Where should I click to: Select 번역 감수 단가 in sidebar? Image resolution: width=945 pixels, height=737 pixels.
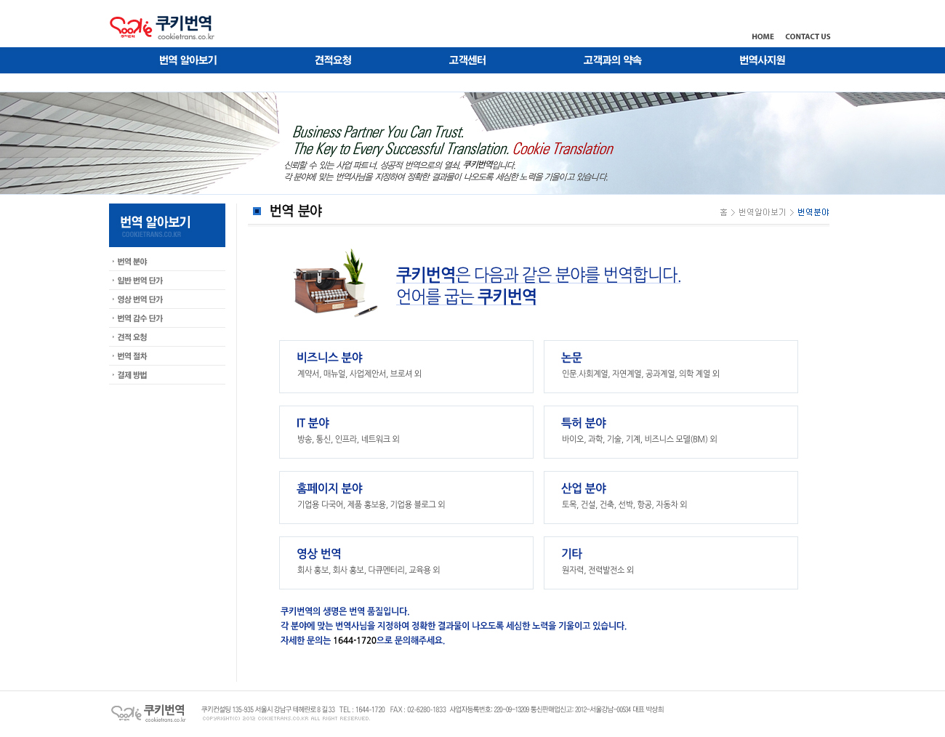tap(140, 318)
